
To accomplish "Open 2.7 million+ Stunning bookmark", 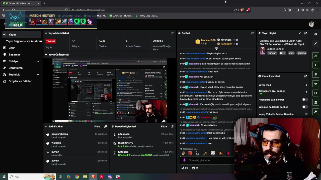I will [x=121, y=16].
